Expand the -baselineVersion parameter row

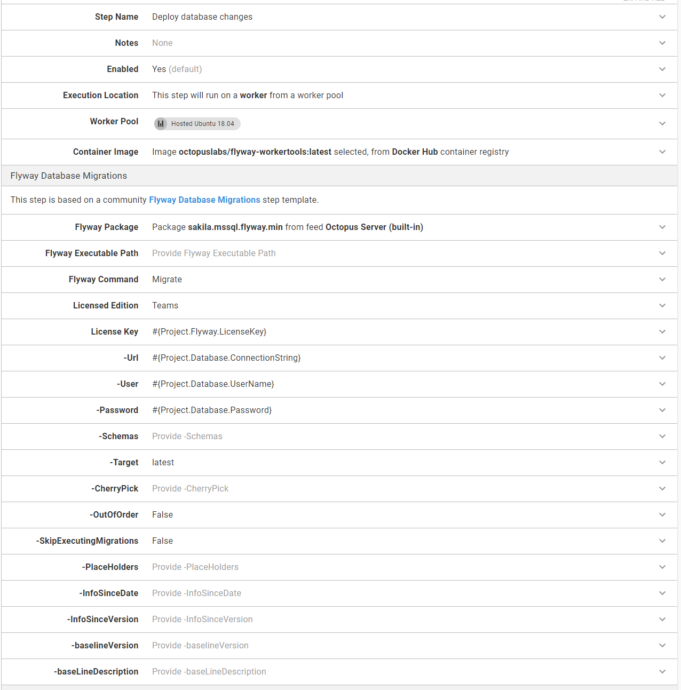click(x=662, y=645)
